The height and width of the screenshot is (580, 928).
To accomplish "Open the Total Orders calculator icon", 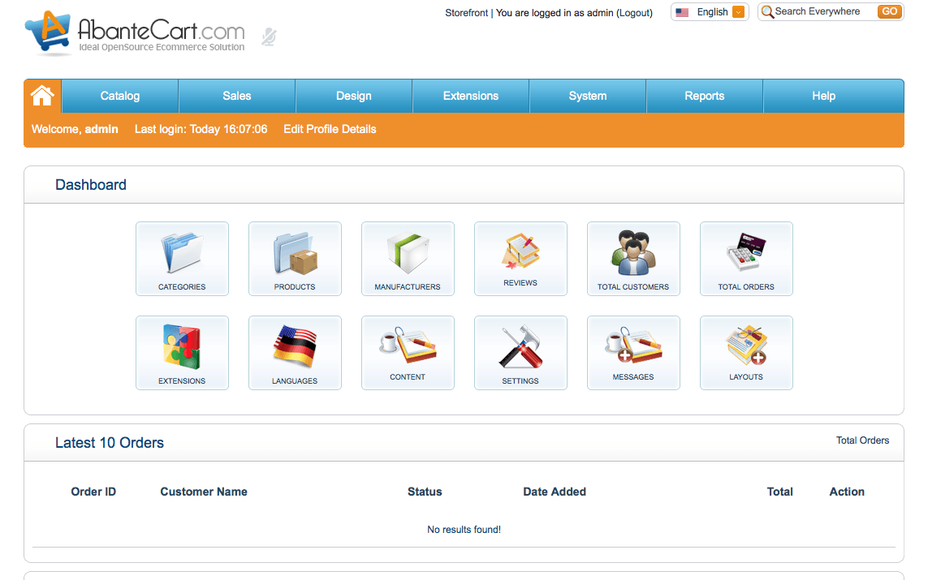I will click(x=746, y=258).
